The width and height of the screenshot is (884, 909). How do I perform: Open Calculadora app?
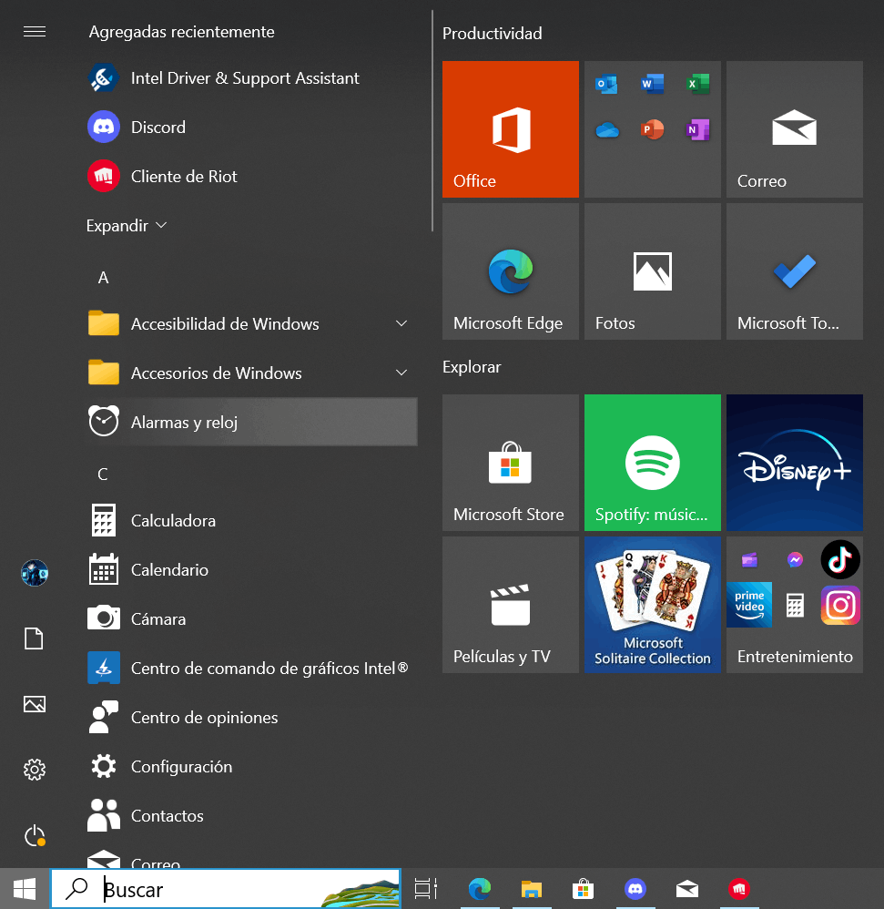point(251,521)
